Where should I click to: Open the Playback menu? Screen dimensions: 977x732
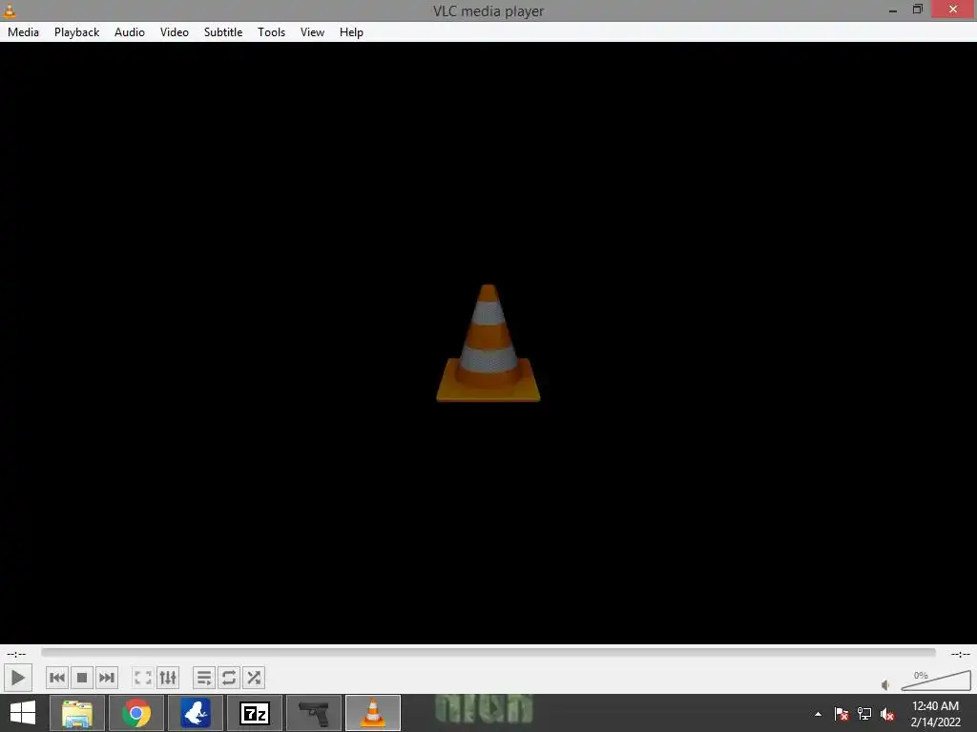coord(76,32)
